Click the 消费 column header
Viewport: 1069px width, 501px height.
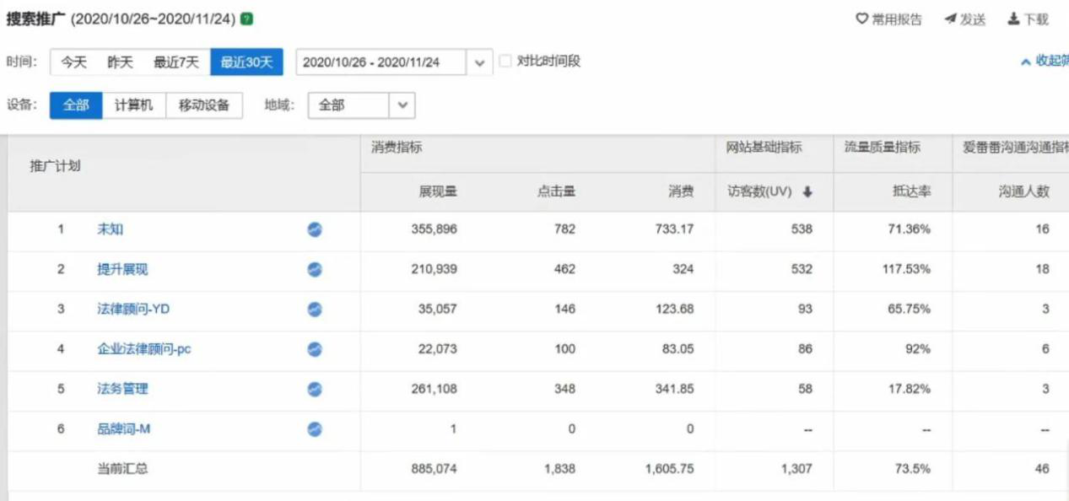pos(681,192)
